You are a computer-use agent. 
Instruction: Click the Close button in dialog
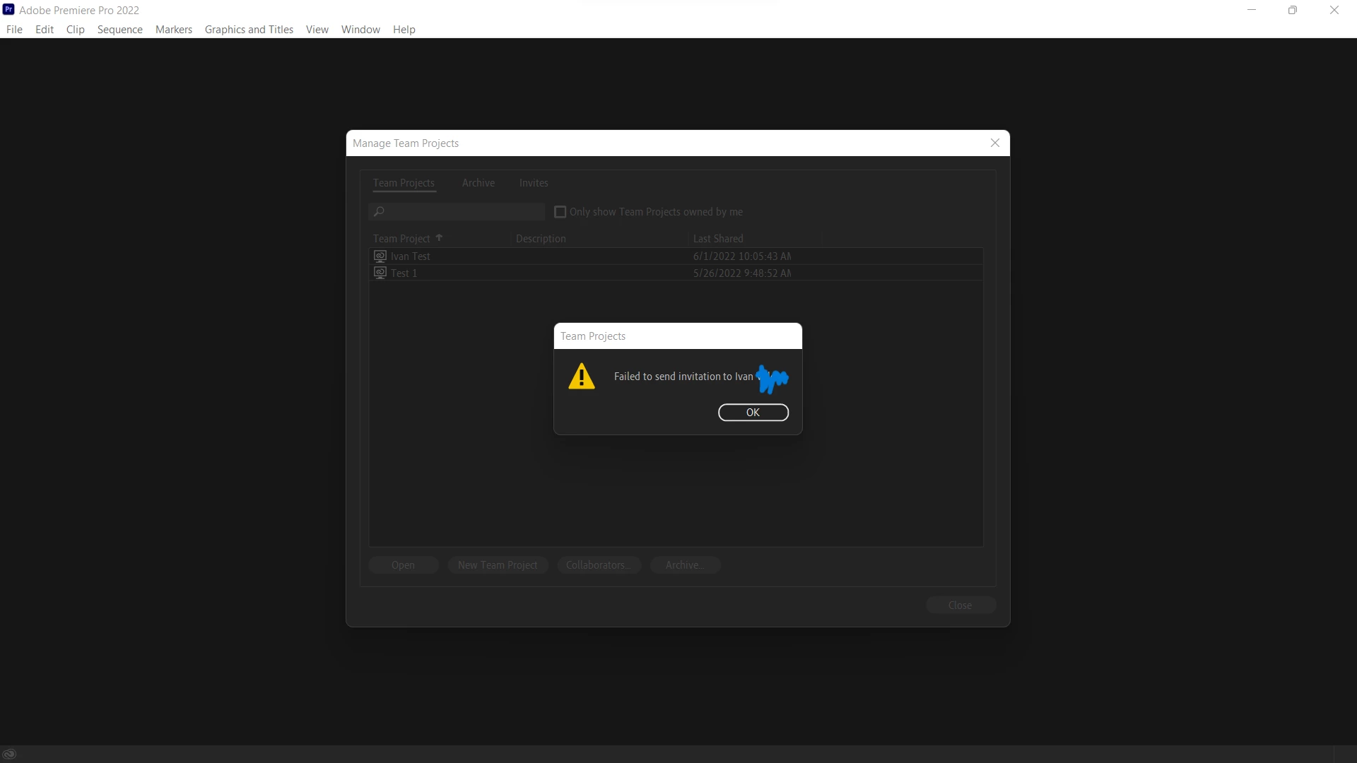click(960, 605)
